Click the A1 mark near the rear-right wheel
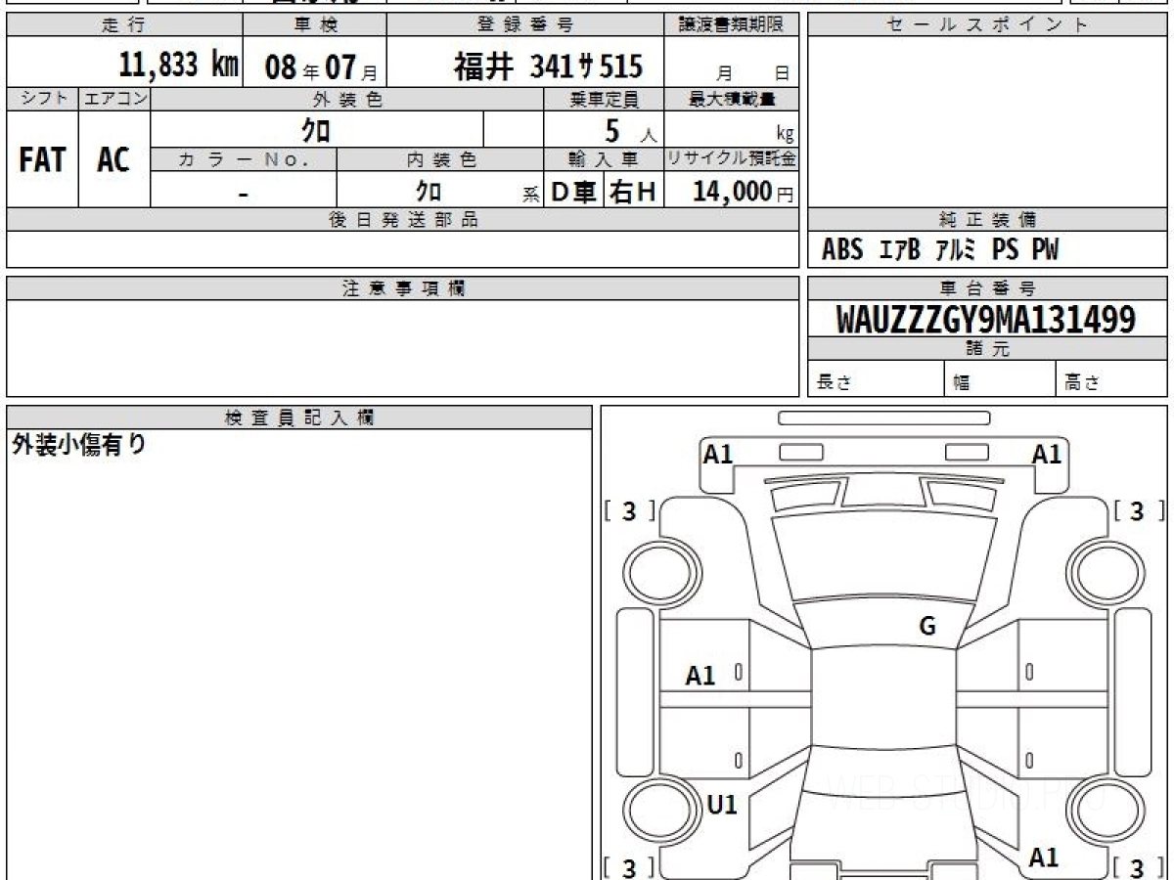This screenshot has height=880, width=1174. (x=1045, y=858)
